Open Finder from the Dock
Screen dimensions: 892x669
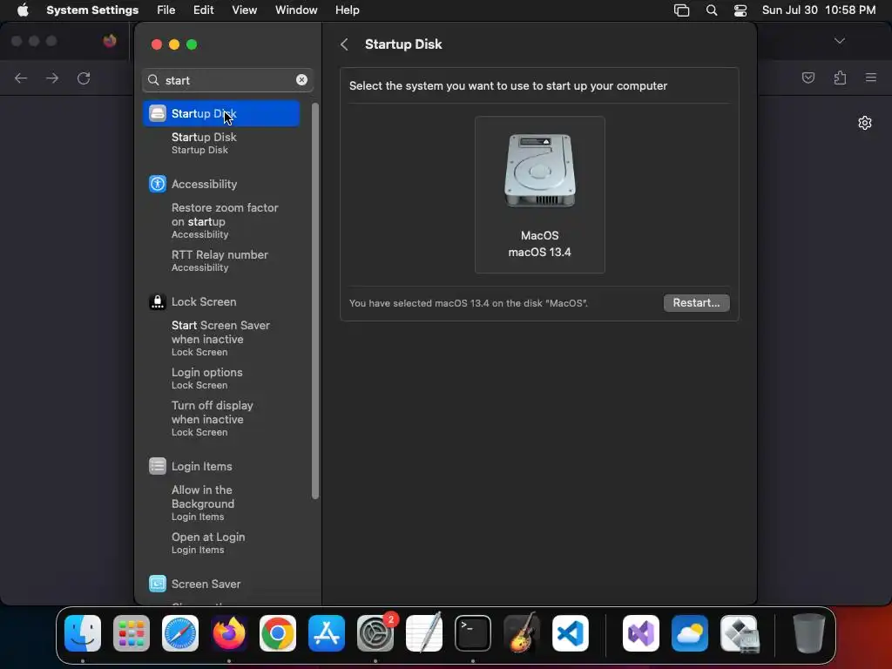tap(83, 633)
